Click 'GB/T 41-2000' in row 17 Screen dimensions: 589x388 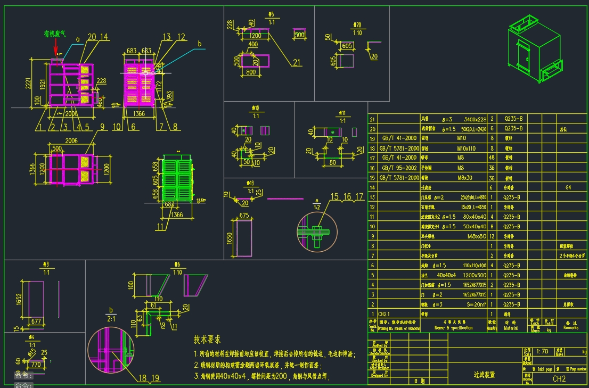pos(399,158)
